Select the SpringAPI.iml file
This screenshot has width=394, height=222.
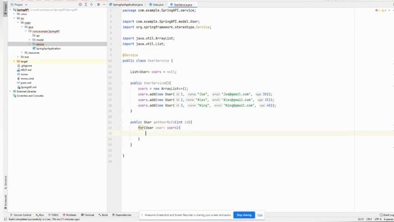click(x=26, y=87)
